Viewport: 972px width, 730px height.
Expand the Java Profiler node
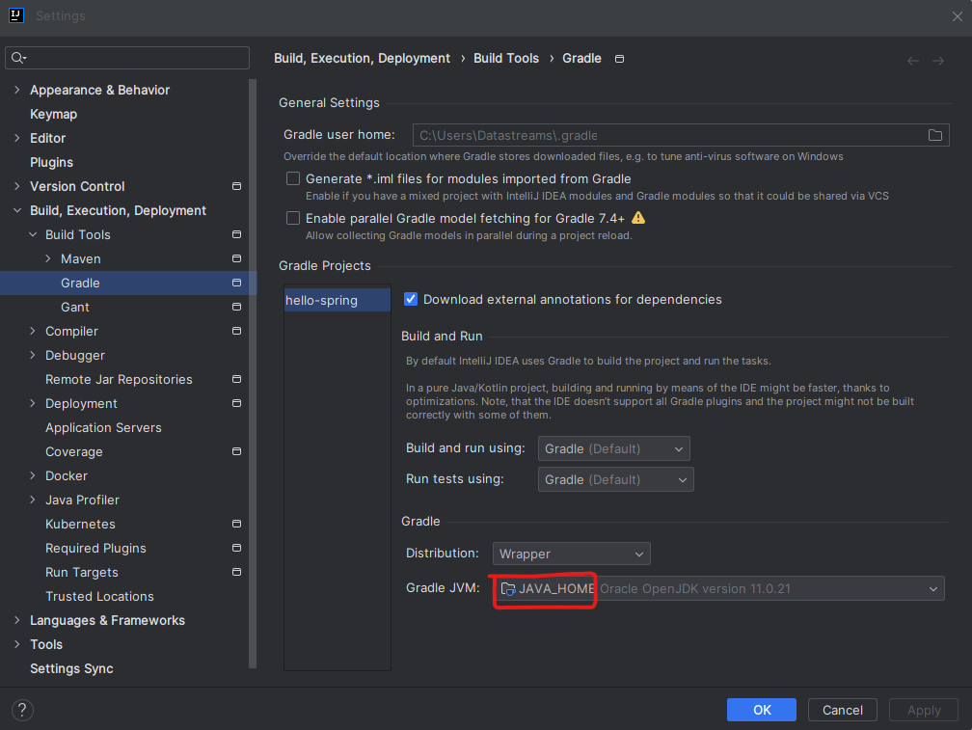coord(32,500)
